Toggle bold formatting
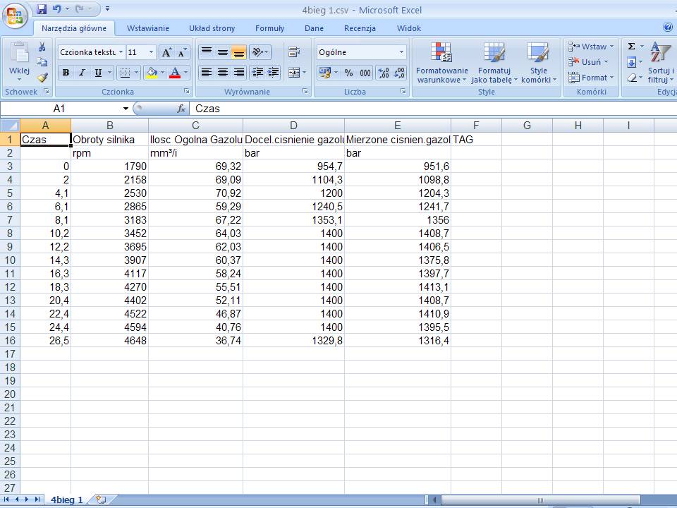 point(66,73)
